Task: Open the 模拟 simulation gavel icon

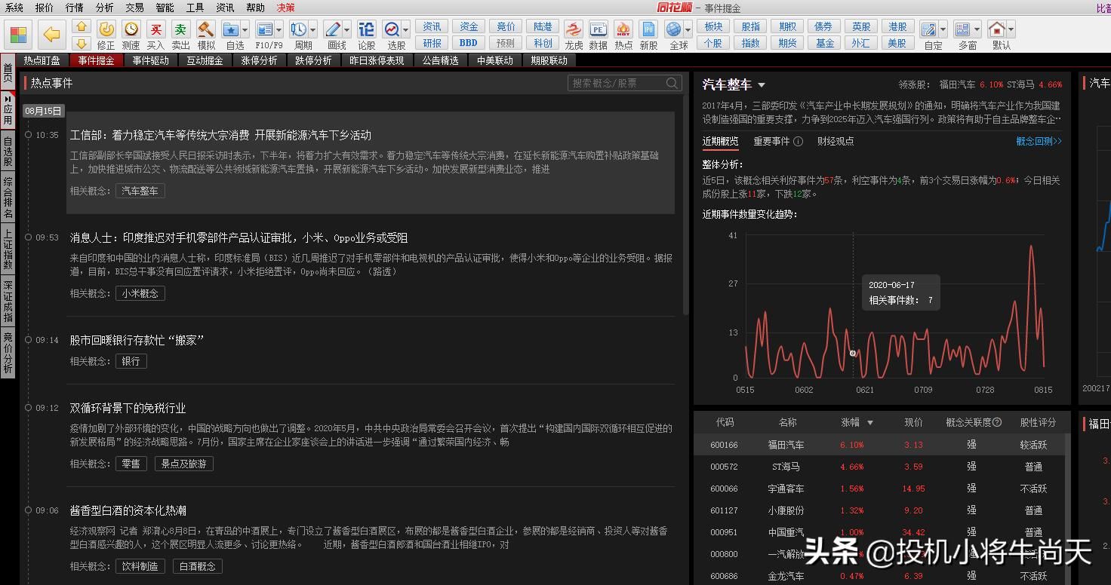Action: pos(205,29)
